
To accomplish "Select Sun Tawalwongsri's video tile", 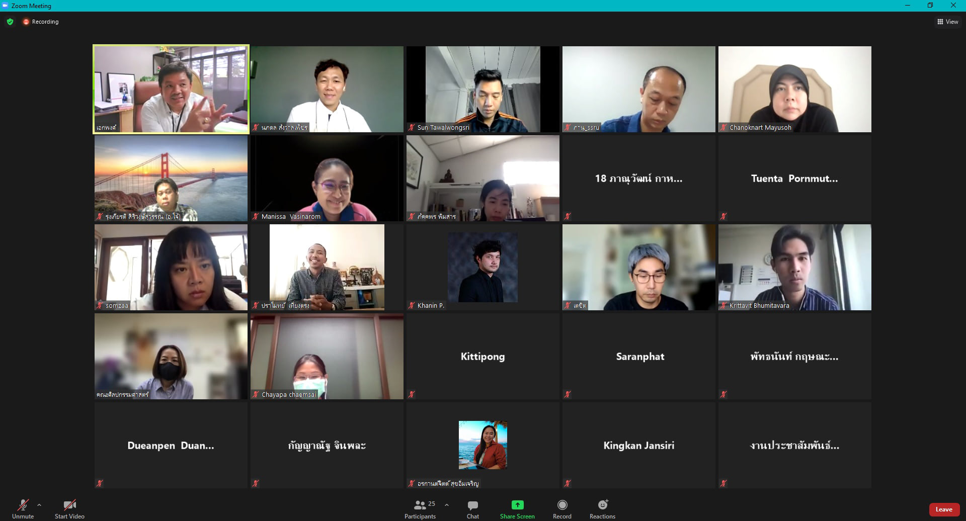I will point(482,90).
